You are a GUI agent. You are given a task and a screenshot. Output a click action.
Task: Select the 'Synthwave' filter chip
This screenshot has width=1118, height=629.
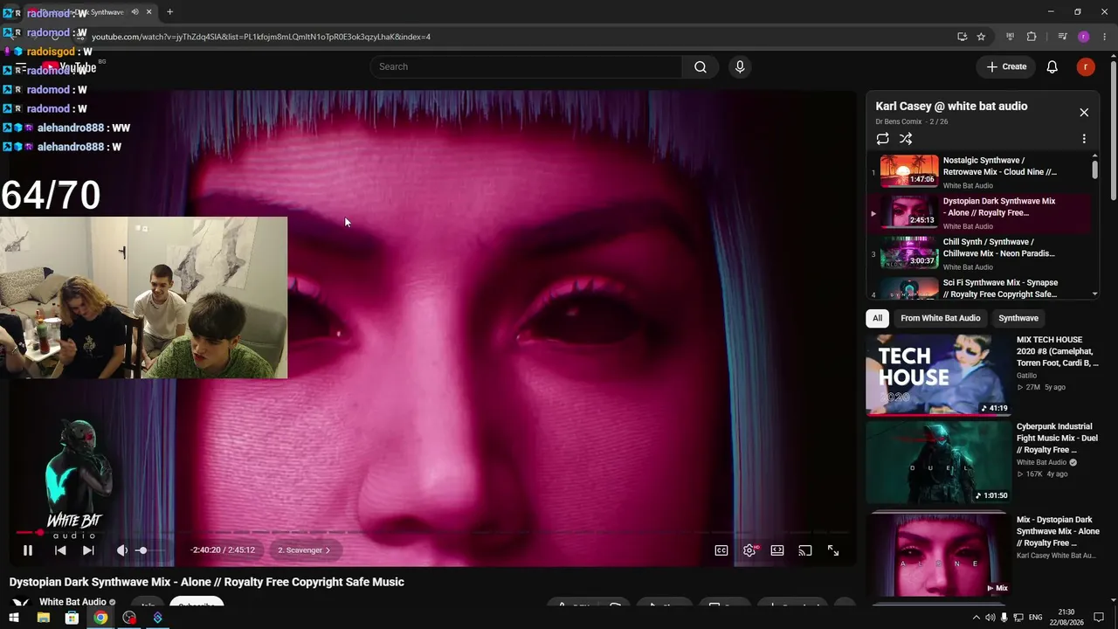(1018, 318)
